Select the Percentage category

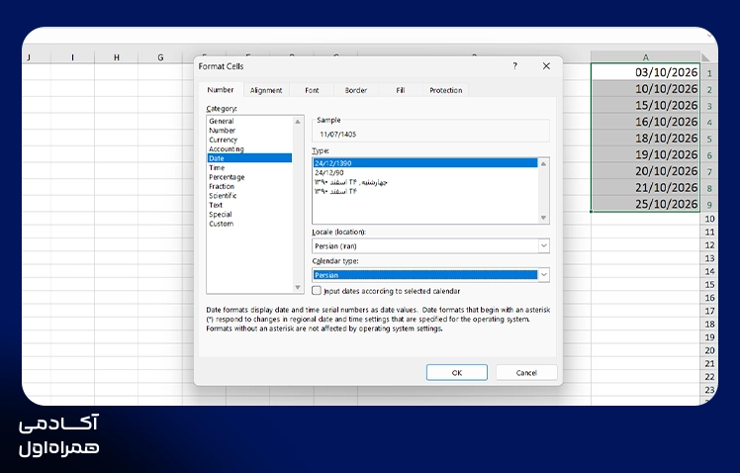pos(249,177)
